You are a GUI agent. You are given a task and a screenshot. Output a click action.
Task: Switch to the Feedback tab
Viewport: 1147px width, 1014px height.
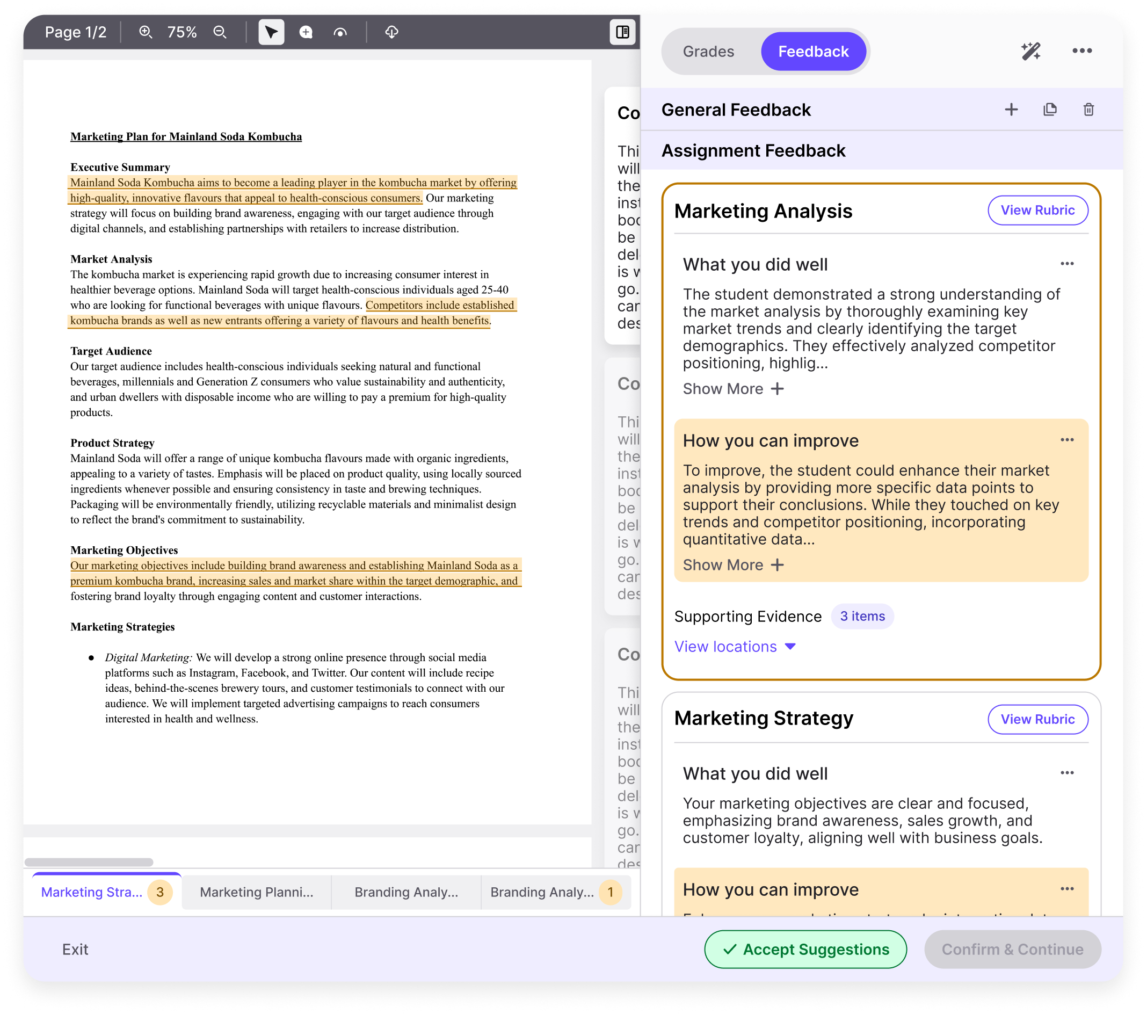coord(813,51)
